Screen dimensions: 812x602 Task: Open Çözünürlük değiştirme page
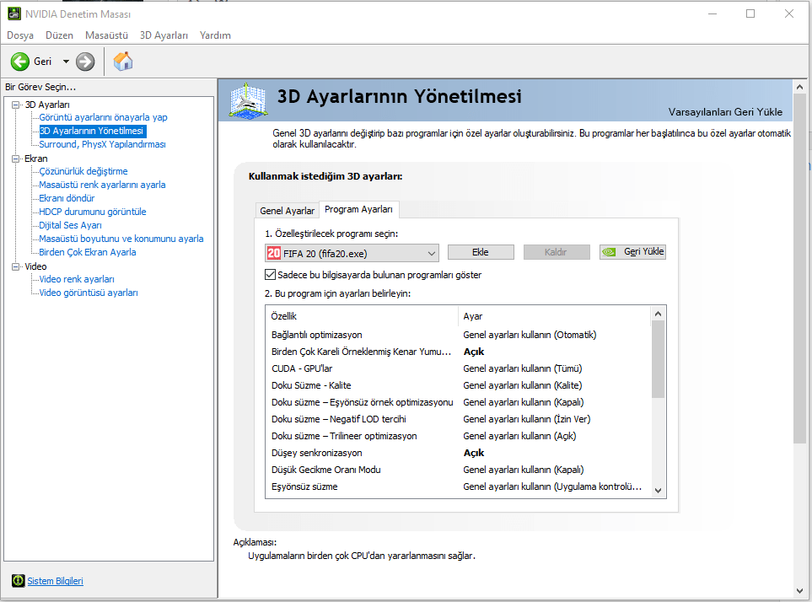[x=83, y=171]
